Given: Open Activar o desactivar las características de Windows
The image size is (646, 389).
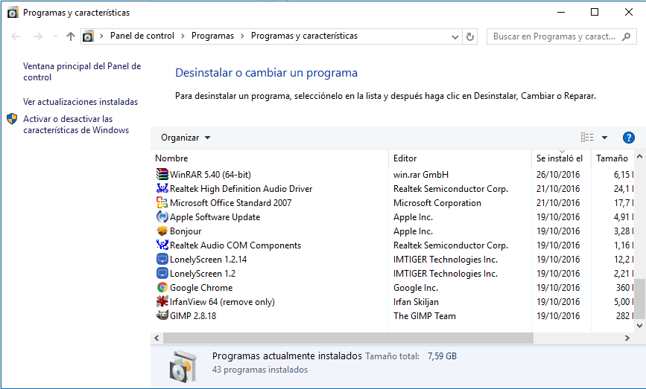Looking at the screenshot, I should click(x=76, y=124).
